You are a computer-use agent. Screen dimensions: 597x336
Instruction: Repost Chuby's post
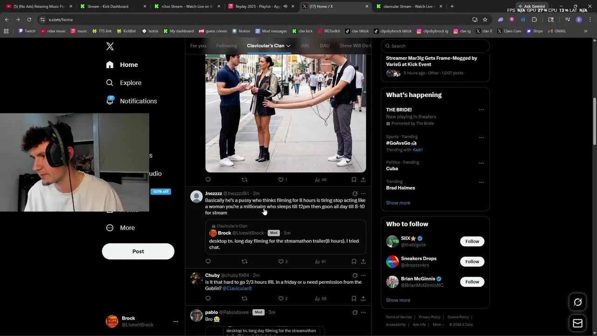(244, 299)
